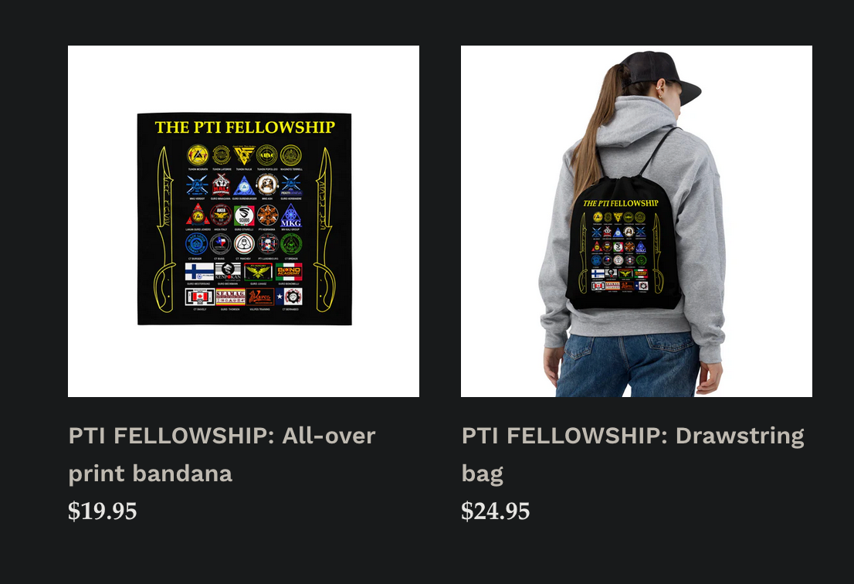Click the black bag on the model's back
Image resolution: width=854 pixels, height=584 pixels.
pos(623,243)
